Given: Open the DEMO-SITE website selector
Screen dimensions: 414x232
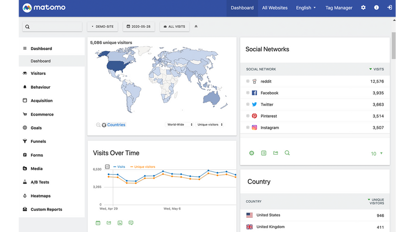Looking at the screenshot, I should tap(103, 26).
